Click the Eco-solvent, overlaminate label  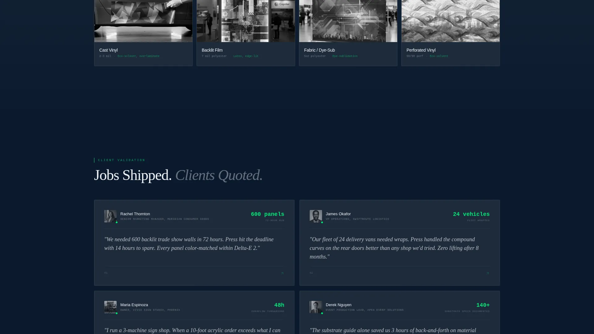pos(138,56)
